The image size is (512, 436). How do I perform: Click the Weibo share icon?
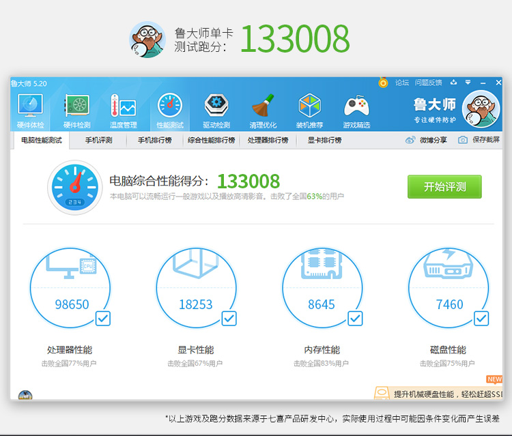(410, 140)
